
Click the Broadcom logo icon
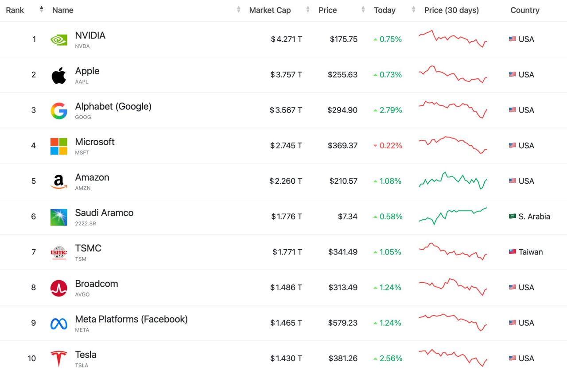[x=58, y=288]
